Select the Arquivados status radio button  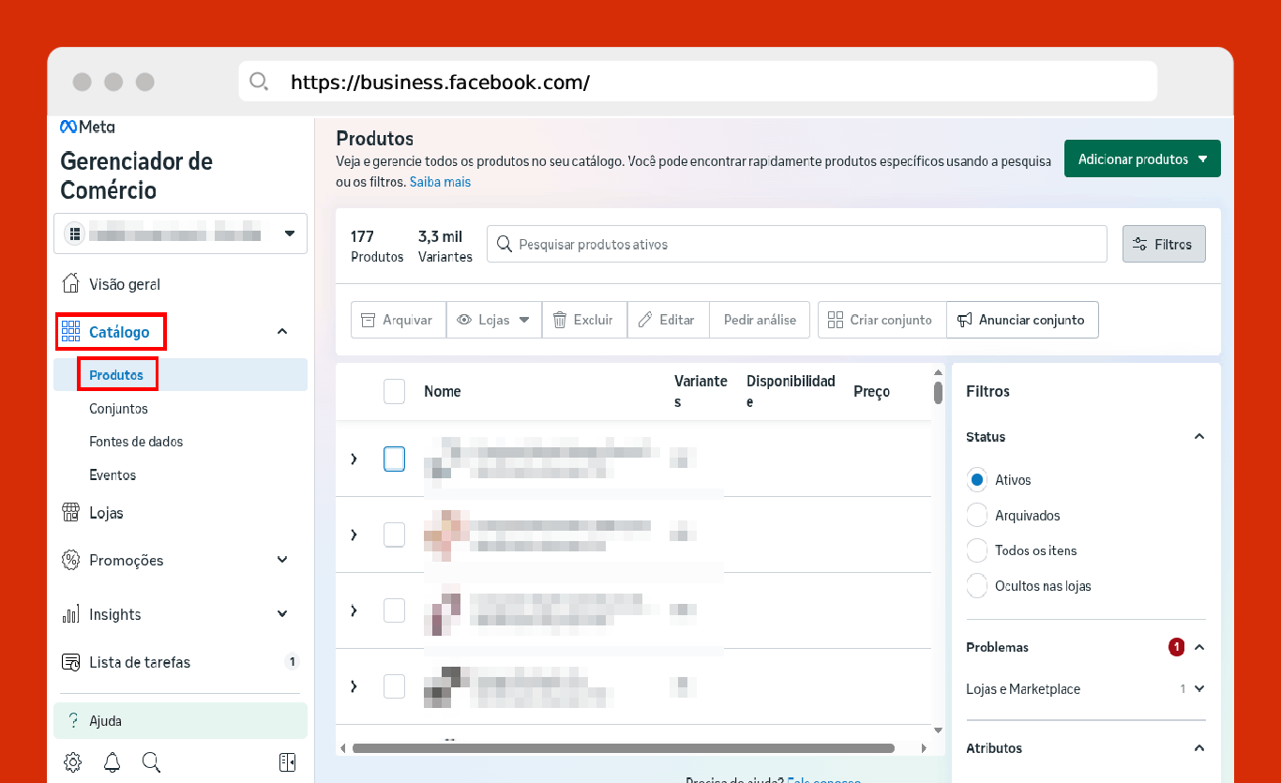(x=977, y=516)
